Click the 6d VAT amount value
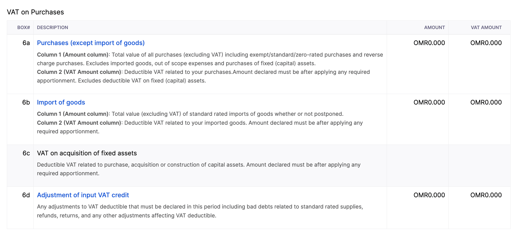 (486, 195)
